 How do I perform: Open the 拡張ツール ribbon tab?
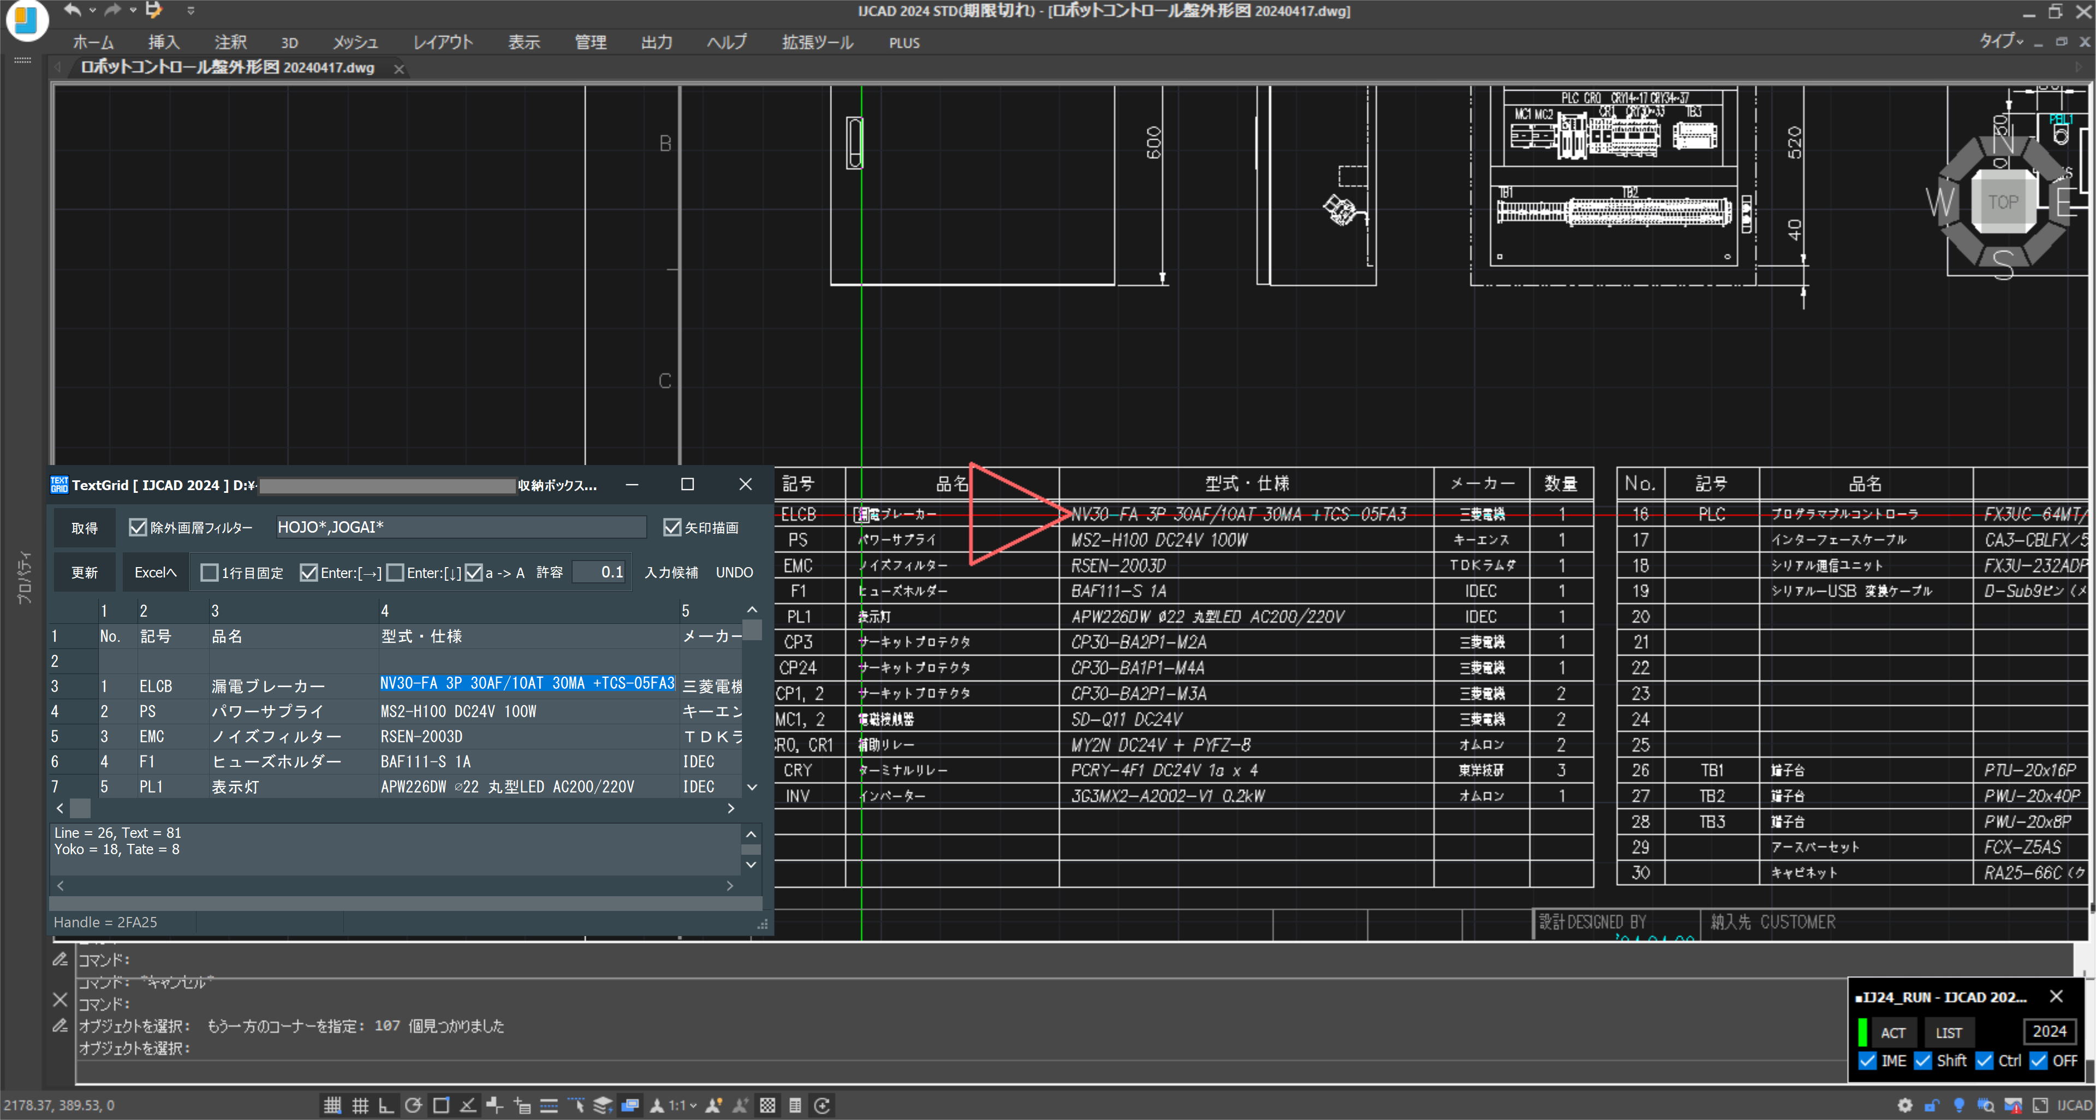[818, 42]
